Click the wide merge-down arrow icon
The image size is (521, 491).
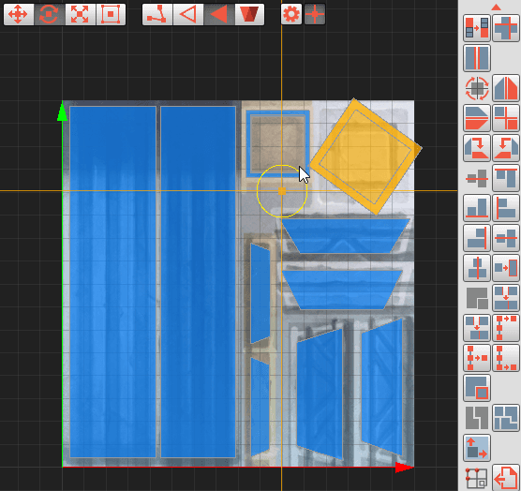click(x=506, y=298)
